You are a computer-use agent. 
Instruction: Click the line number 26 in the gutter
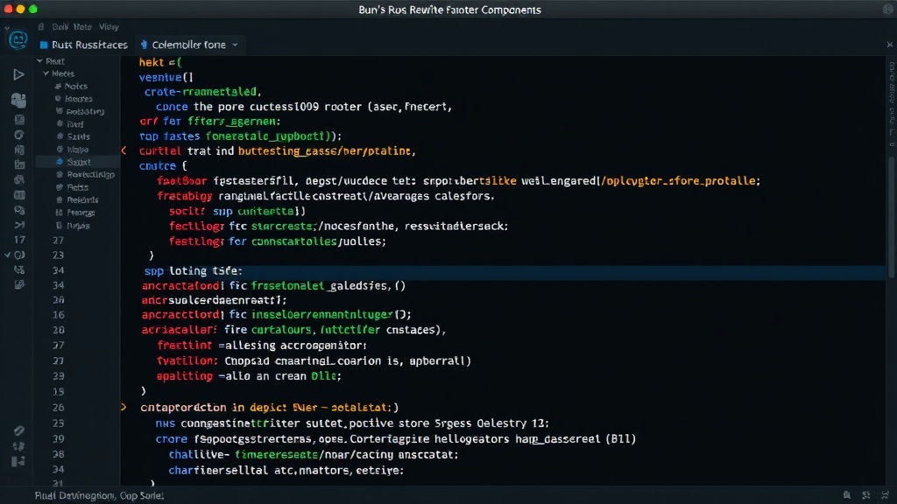[x=59, y=408]
